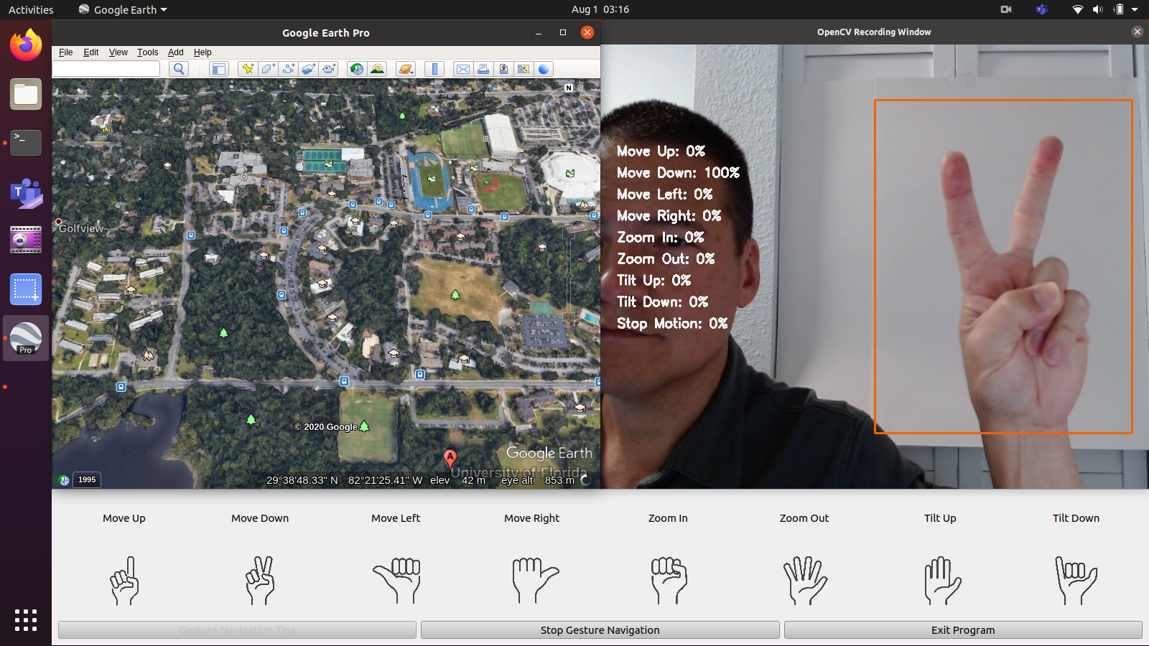Open the Add menu
Viewport: 1149px width, 646px height.
176,52
